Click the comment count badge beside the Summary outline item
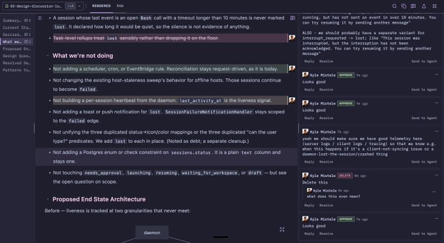The height and width of the screenshot is (243, 444). click(x=27, y=20)
